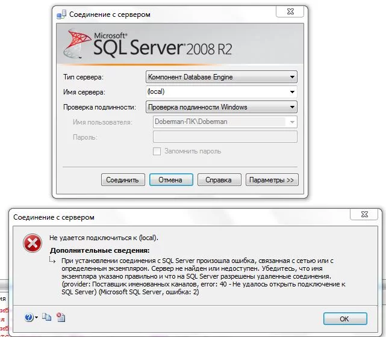Click the Отмена button
This screenshot has height=337, width=386.
(x=171, y=180)
